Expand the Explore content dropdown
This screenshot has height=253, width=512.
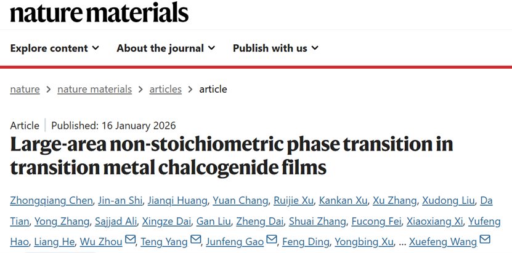tap(54, 48)
